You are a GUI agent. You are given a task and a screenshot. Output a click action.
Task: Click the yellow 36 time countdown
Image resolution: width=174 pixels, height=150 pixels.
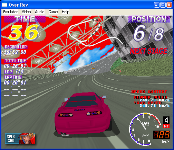24,32
